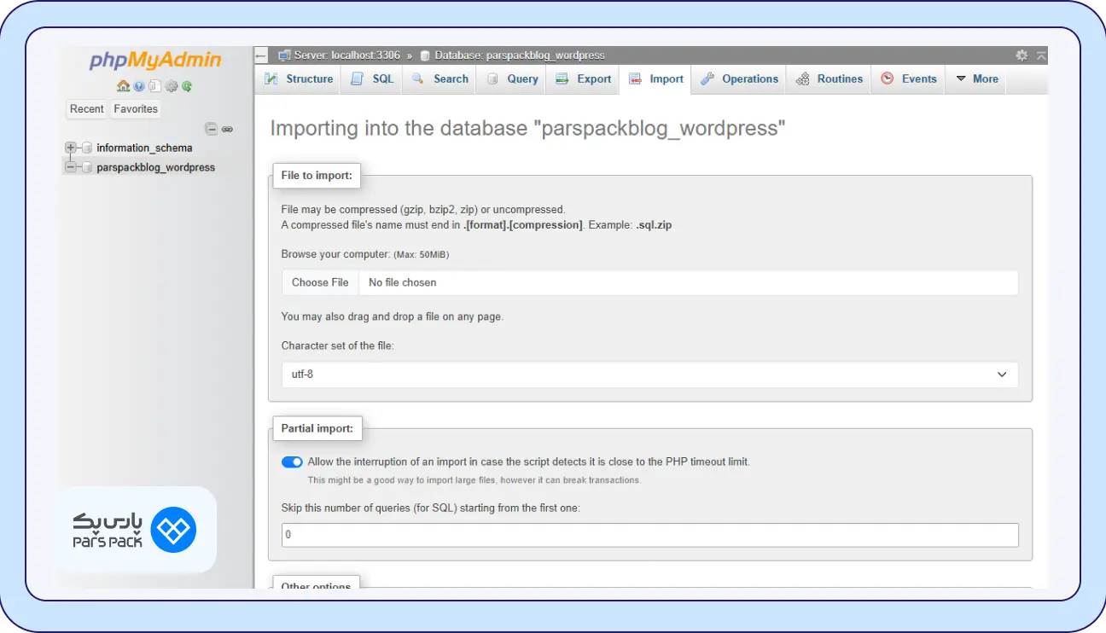This screenshot has width=1106, height=633.
Task: Open page settings gear at top right
Action: (x=1022, y=55)
